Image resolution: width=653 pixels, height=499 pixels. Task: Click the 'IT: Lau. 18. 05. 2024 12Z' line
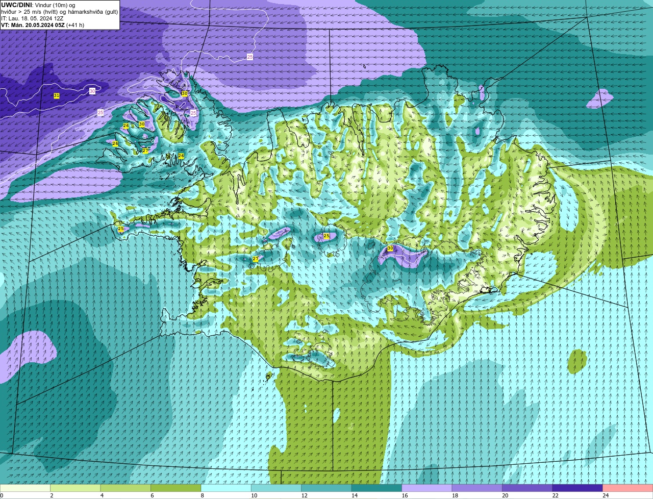click(32, 18)
